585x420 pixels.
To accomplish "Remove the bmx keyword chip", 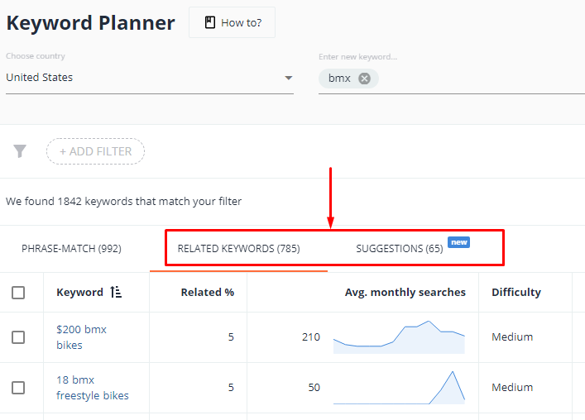I will pyautogui.click(x=364, y=79).
